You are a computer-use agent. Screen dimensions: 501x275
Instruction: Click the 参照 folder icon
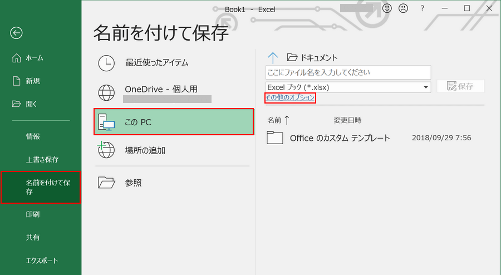(106, 183)
